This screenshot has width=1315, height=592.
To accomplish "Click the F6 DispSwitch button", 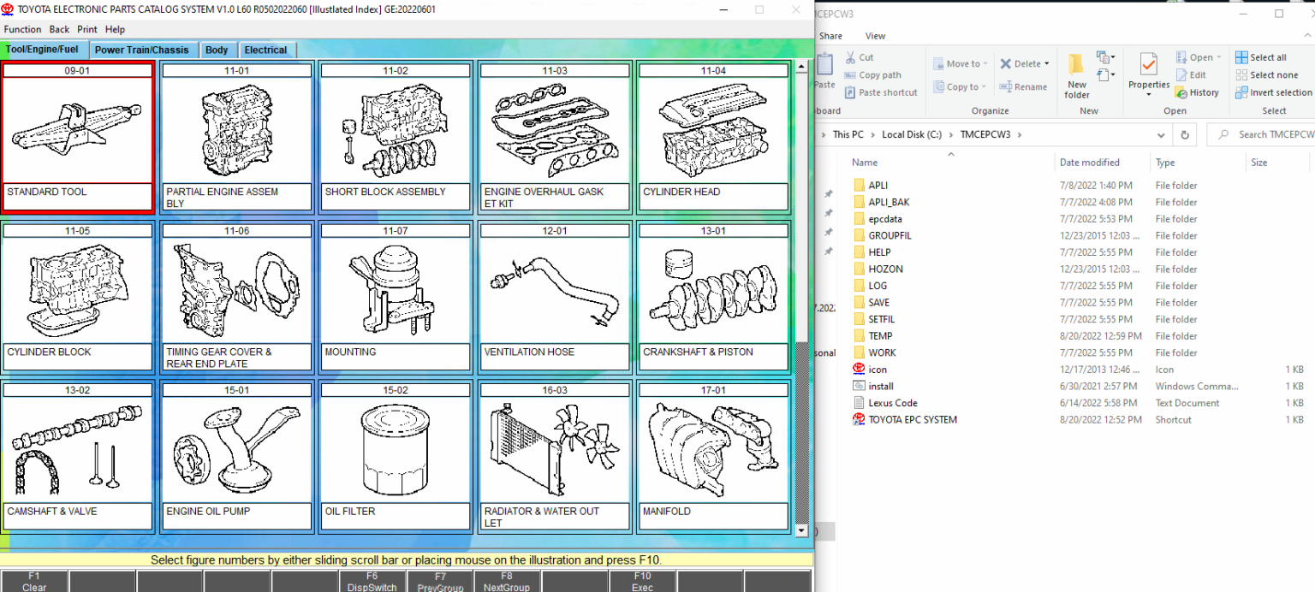I will pos(372,583).
